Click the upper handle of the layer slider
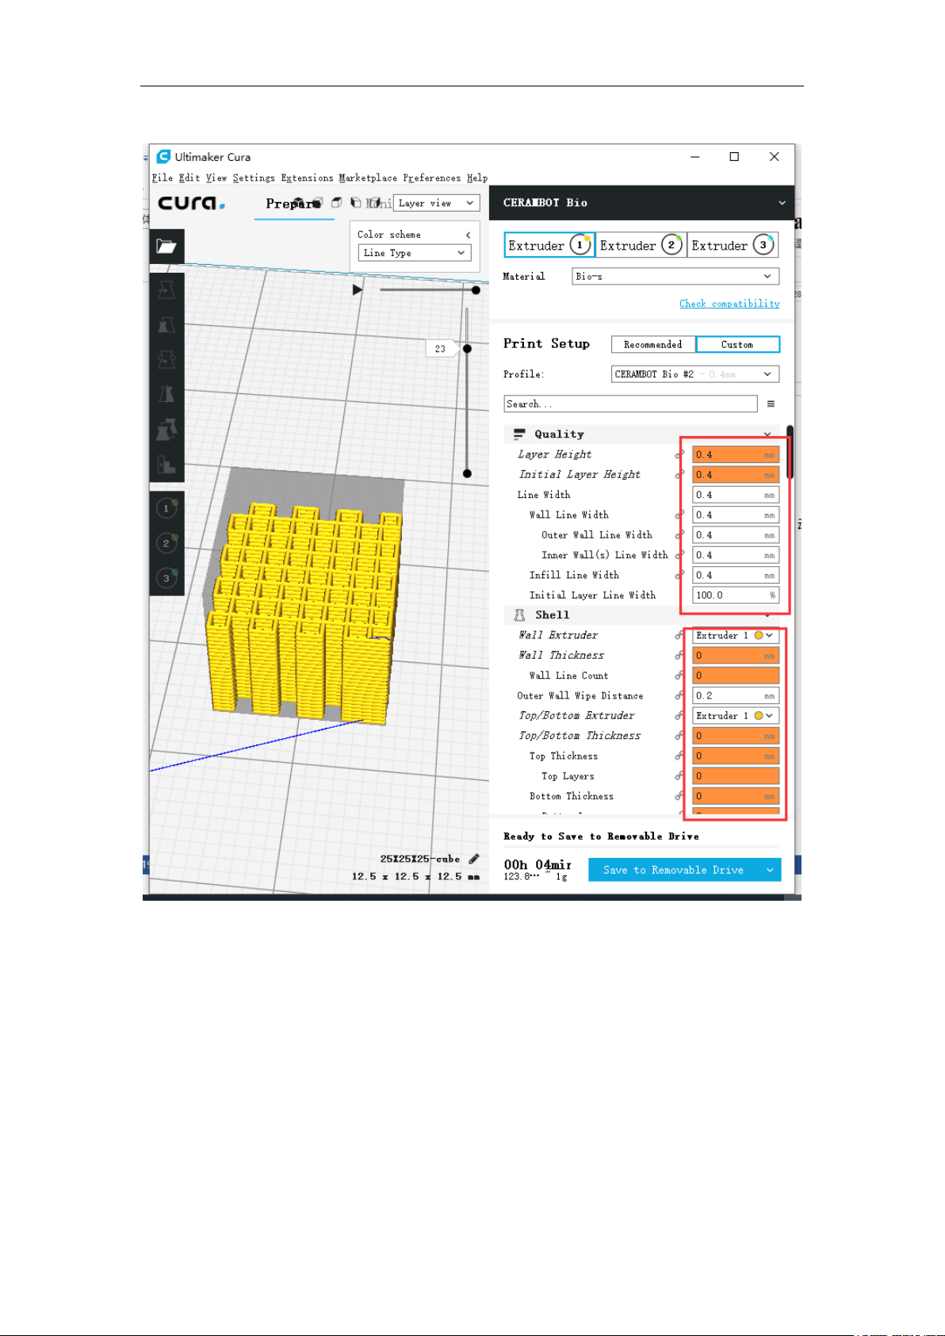Screen dimensions: 945x1336 (468, 349)
